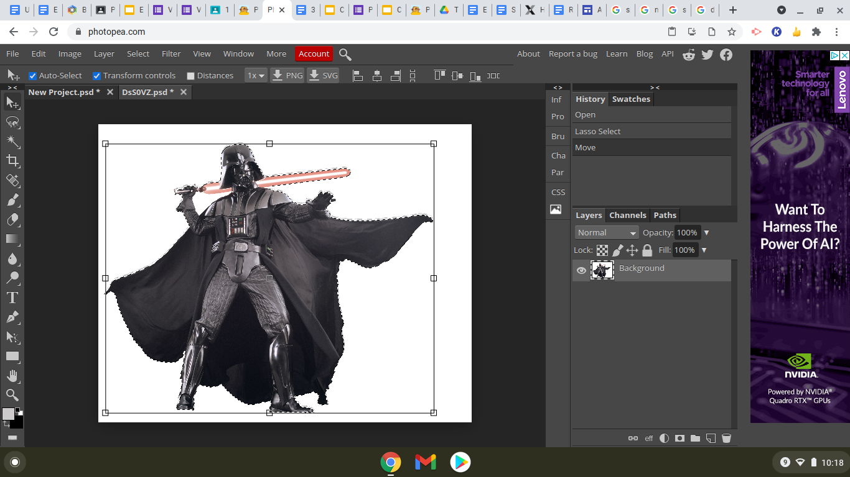Add layer effects with eff button
850x477 pixels.
coord(649,438)
